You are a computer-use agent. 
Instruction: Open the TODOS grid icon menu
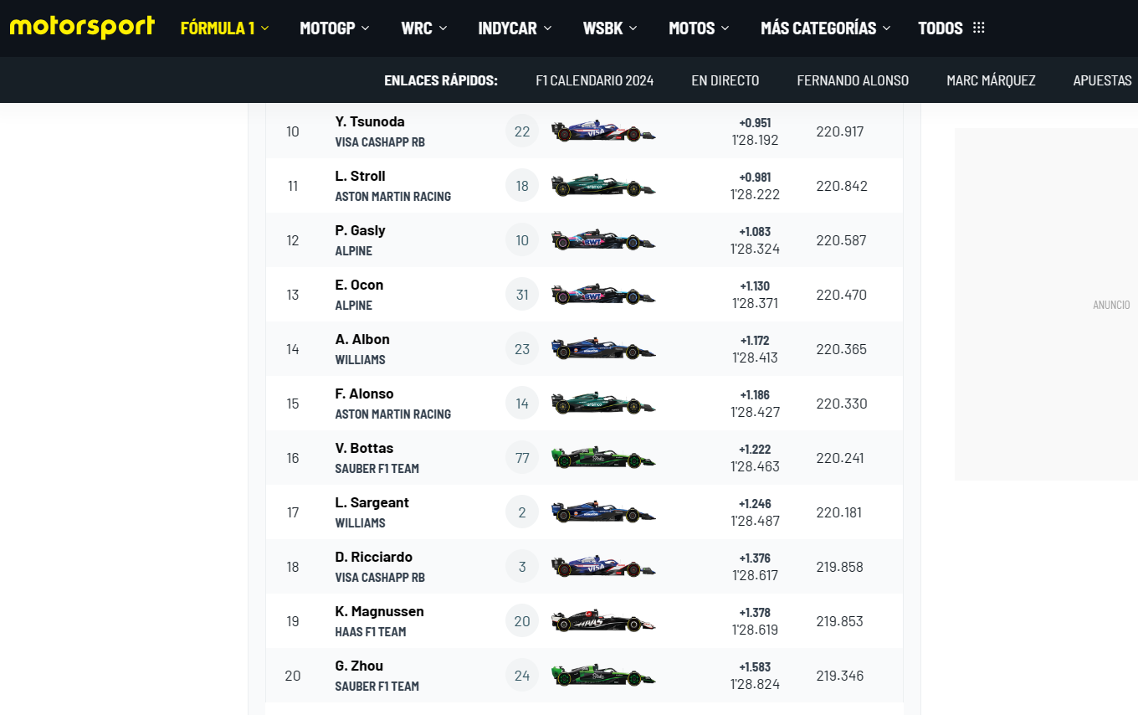(979, 28)
